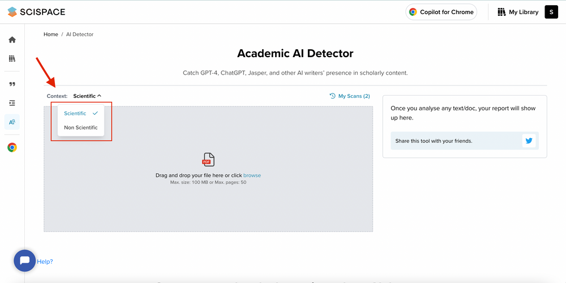
Task: Open My Library
Action: (518, 12)
